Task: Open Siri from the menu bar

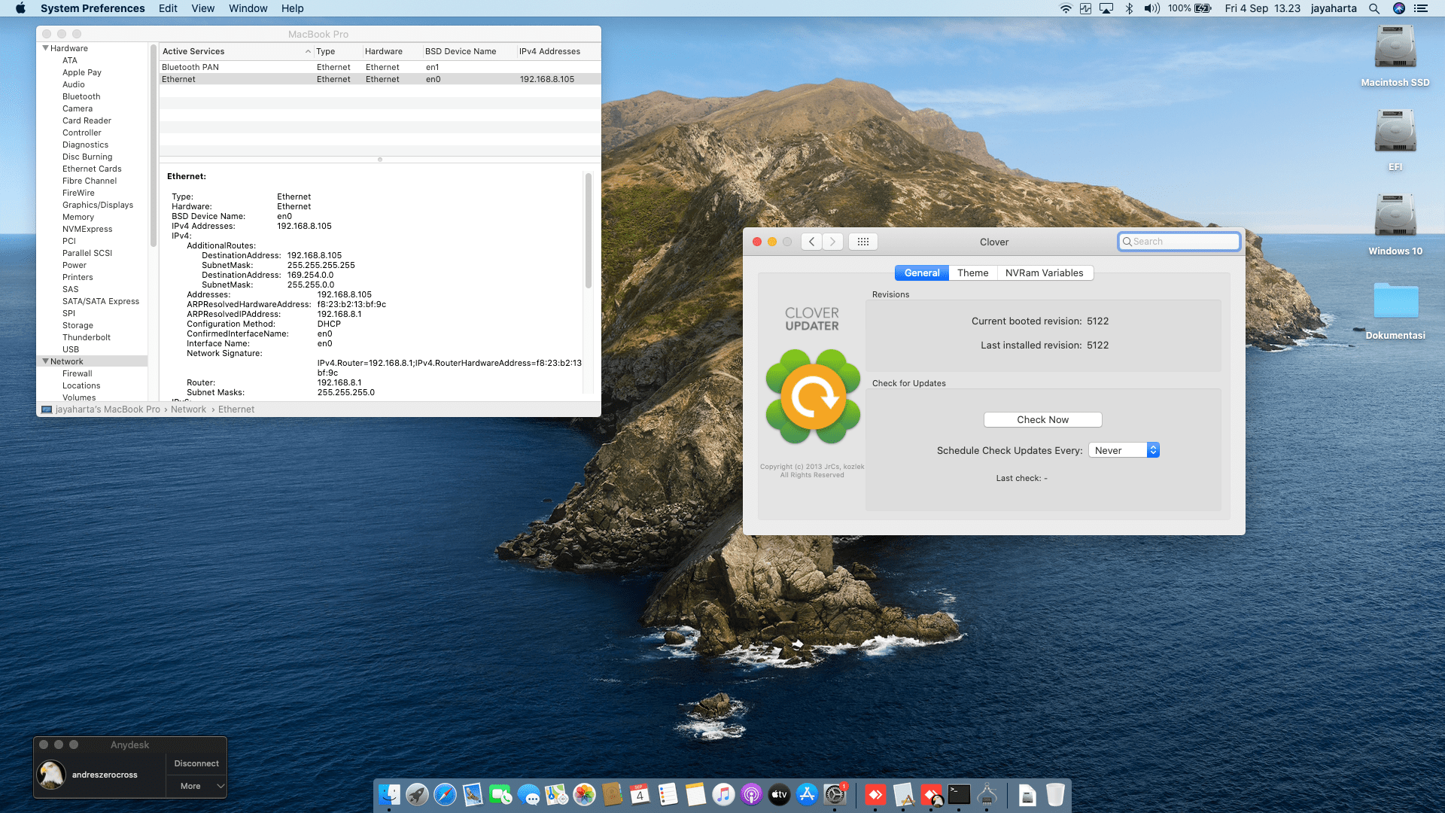Action: [x=1399, y=8]
